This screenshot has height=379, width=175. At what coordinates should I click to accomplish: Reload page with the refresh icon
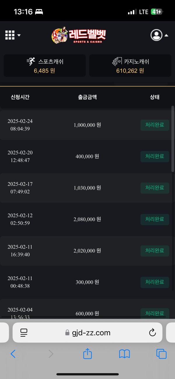tap(152, 332)
